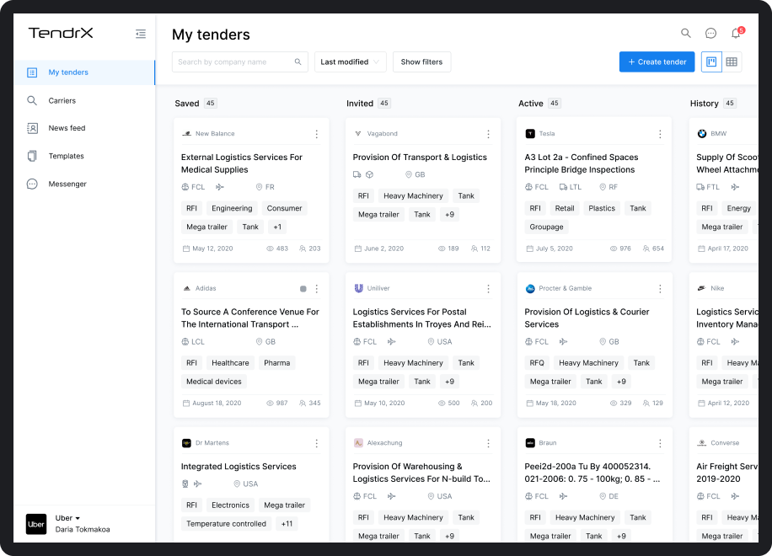Click the Invited column heading
This screenshot has height=556, width=772.
point(360,104)
